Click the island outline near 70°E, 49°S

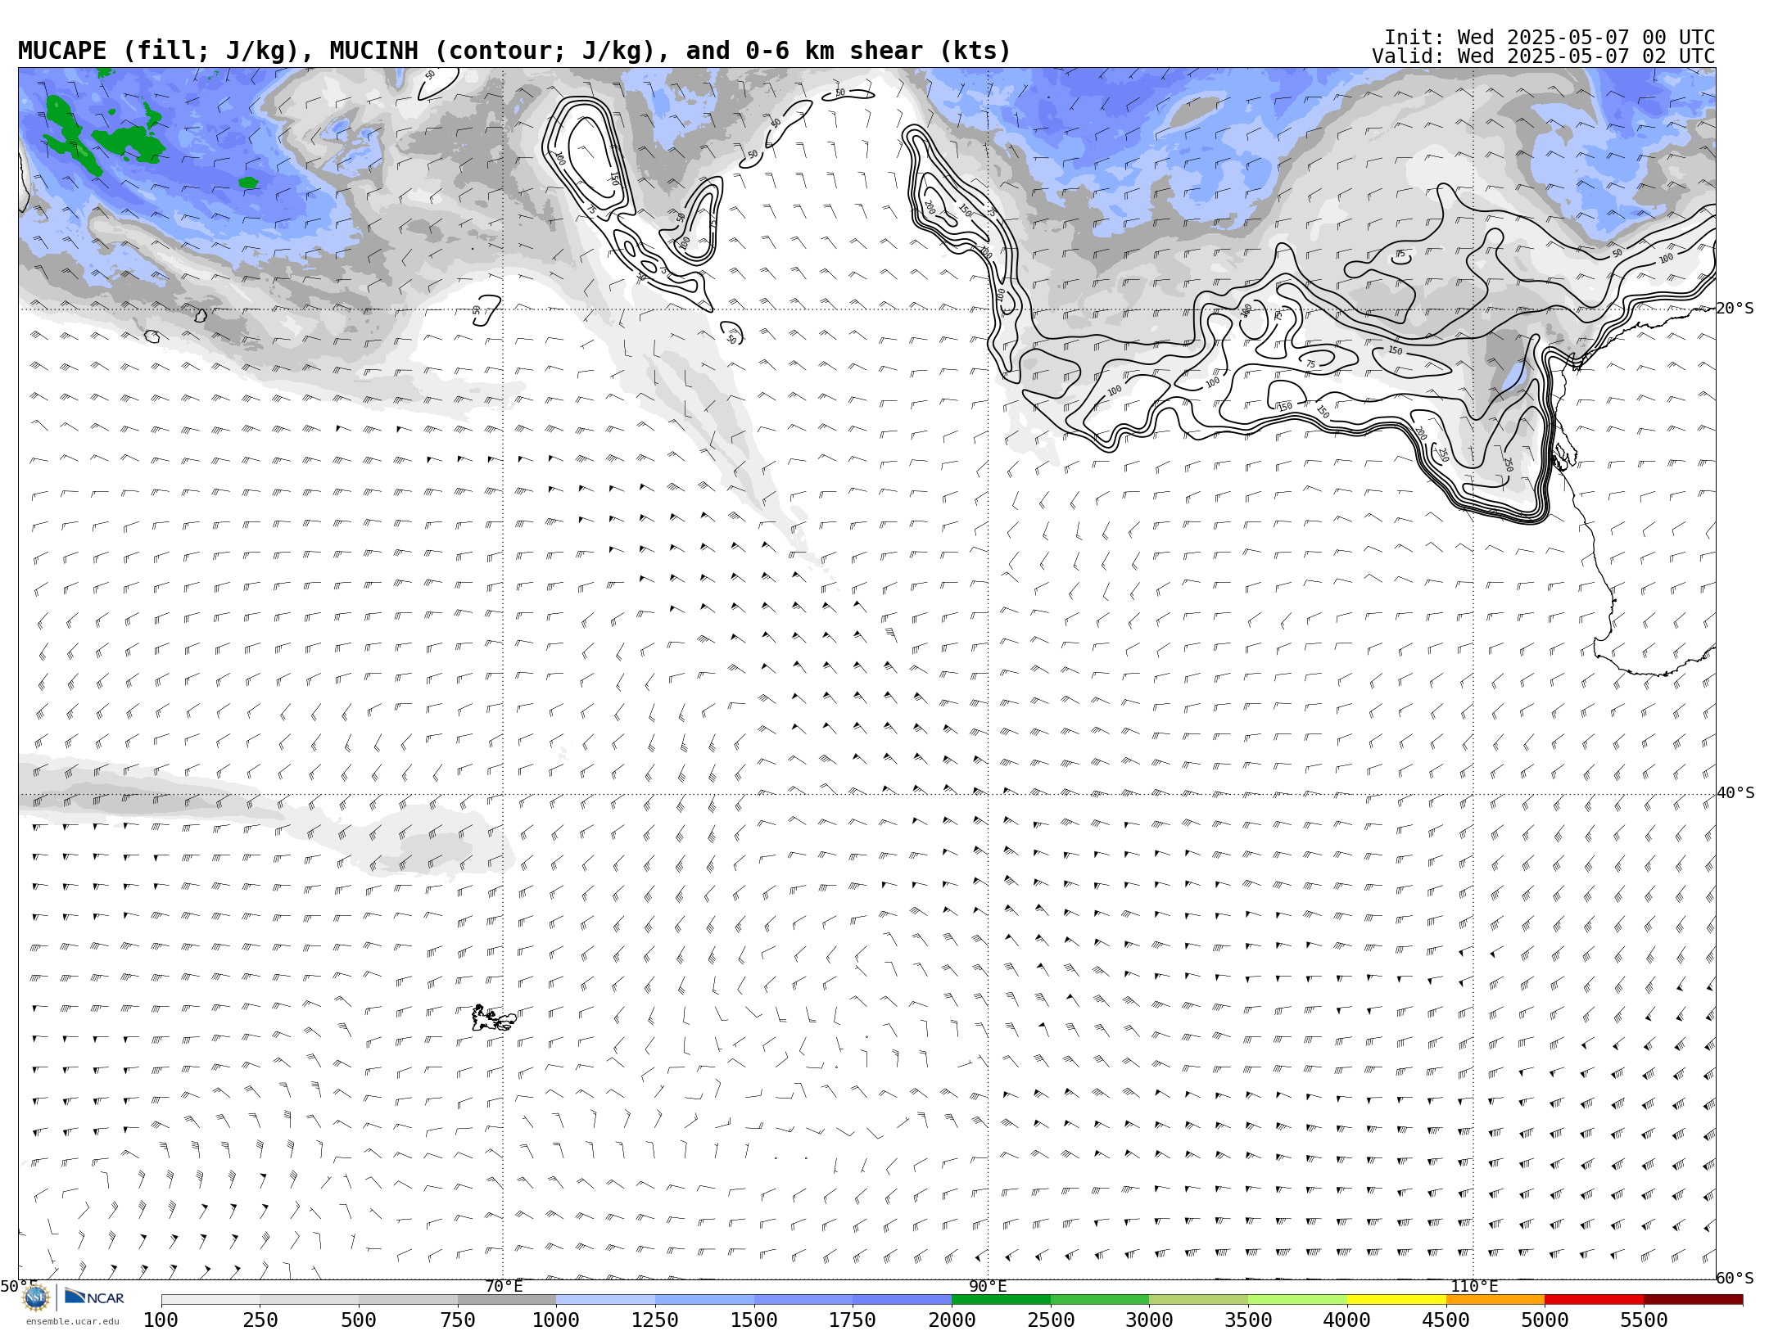coord(493,1018)
